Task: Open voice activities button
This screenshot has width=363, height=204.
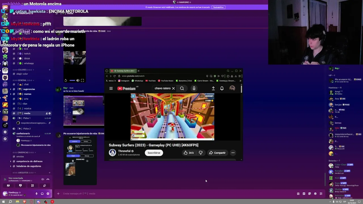Action: [x=32, y=186]
